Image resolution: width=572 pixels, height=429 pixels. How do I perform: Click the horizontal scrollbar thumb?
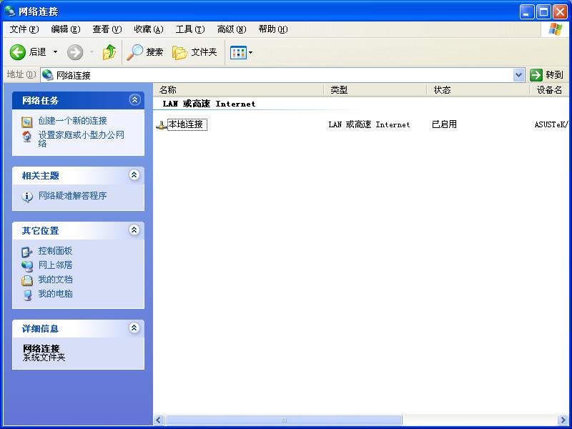pyautogui.click(x=283, y=420)
